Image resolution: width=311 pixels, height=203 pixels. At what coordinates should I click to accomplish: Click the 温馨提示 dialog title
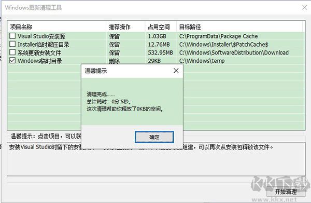coord(96,71)
